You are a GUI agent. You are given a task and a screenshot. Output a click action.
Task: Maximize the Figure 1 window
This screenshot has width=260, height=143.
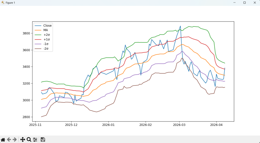tap(244, 3)
